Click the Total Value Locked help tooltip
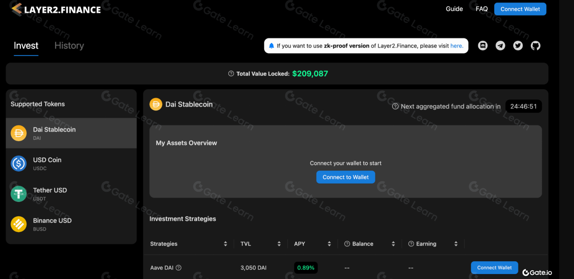Image resolution: width=574 pixels, height=279 pixels. (231, 74)
